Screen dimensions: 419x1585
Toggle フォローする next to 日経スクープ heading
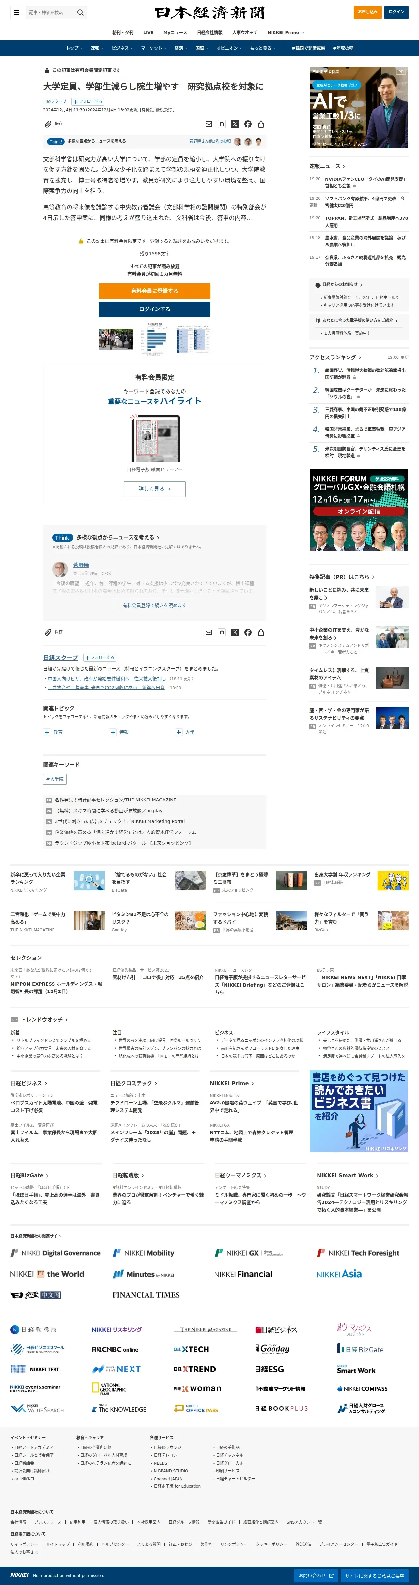pos(100,658)
